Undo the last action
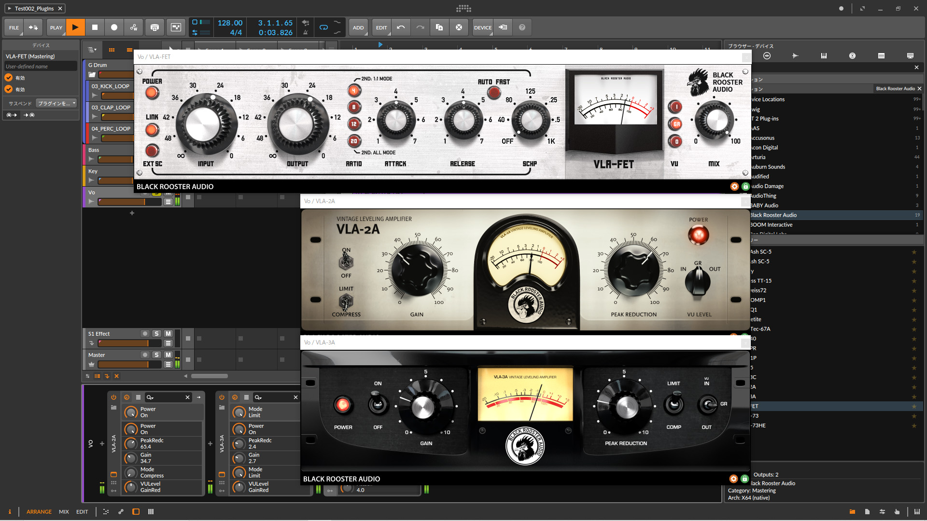Image resolution: width=927 pixels, height=521 pixels. [401, 27]
